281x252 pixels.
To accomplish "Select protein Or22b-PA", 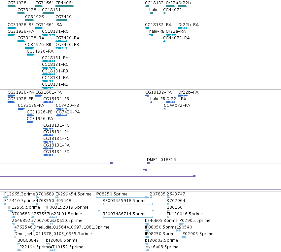I will pyautogui.click(x=188, y=92).
